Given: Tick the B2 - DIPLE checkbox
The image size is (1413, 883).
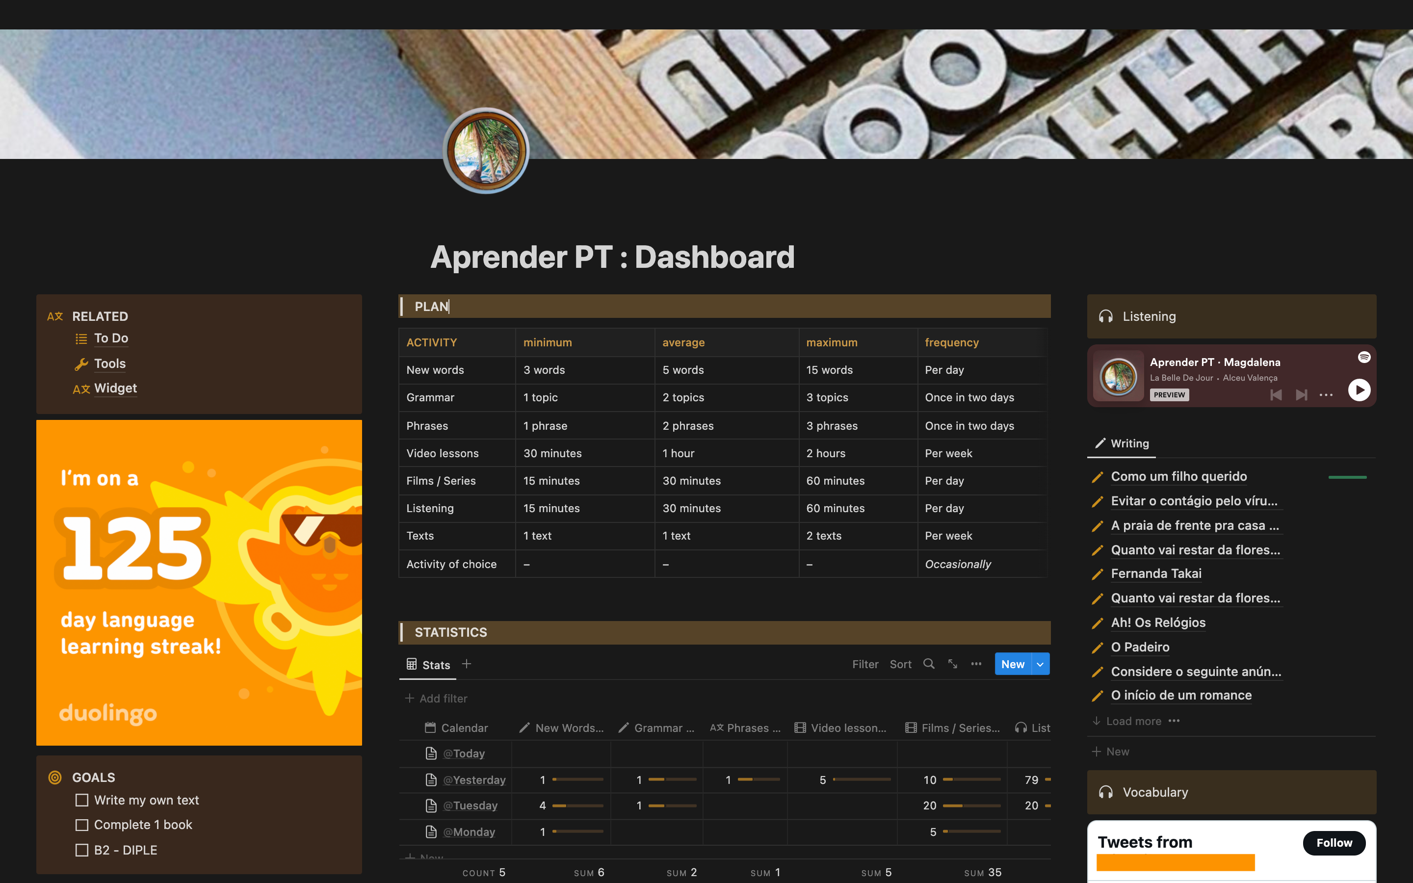Looking at the screenshot, I should pos(82,850).
